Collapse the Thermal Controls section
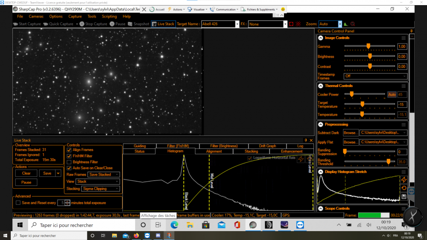427x240 pixels. pyautogui.click(x=321, y=86)
